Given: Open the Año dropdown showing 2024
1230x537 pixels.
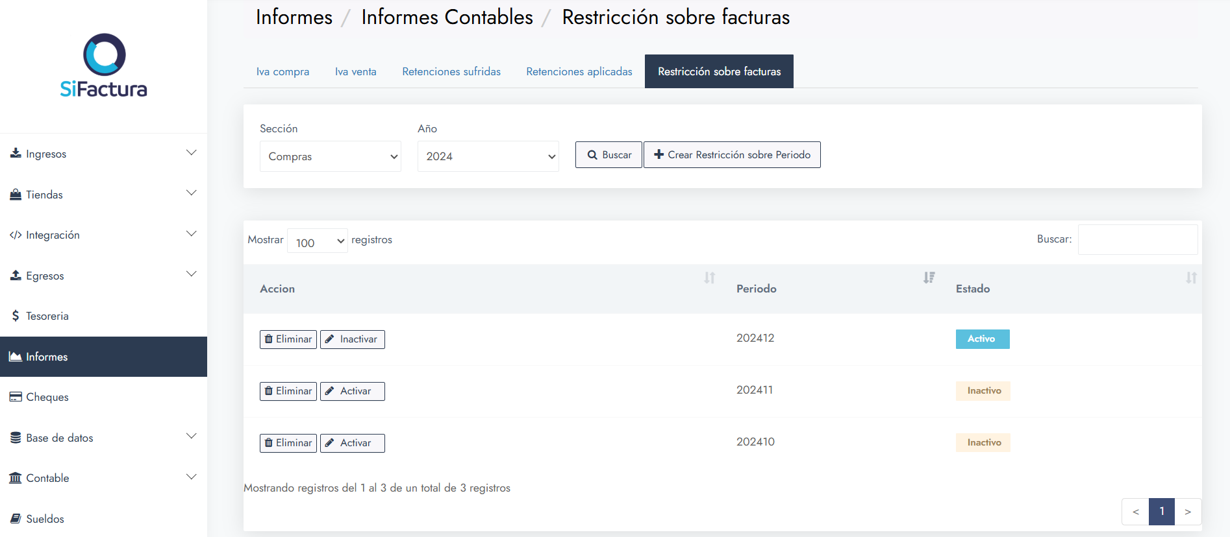Looking at the screenshot, I should coord(488,156).
